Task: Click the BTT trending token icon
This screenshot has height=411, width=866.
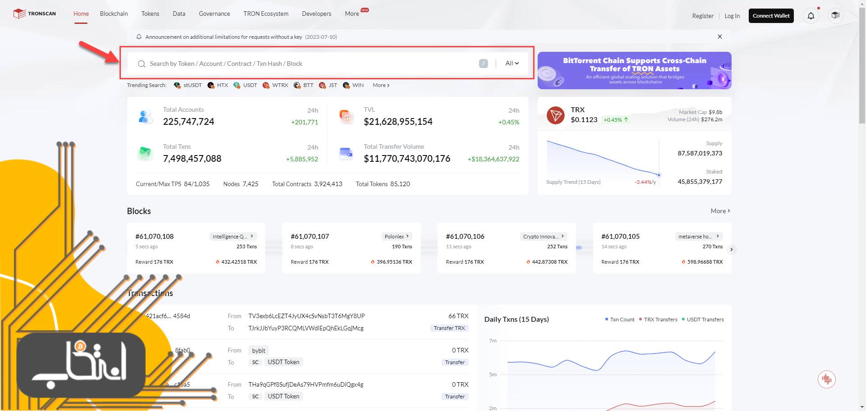Action: (297, 85)
